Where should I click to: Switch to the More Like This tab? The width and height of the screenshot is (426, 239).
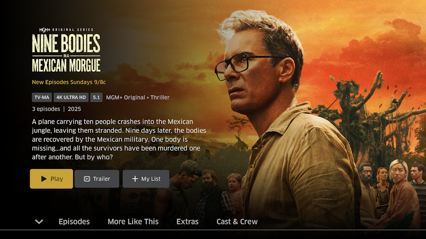point(133,222)
